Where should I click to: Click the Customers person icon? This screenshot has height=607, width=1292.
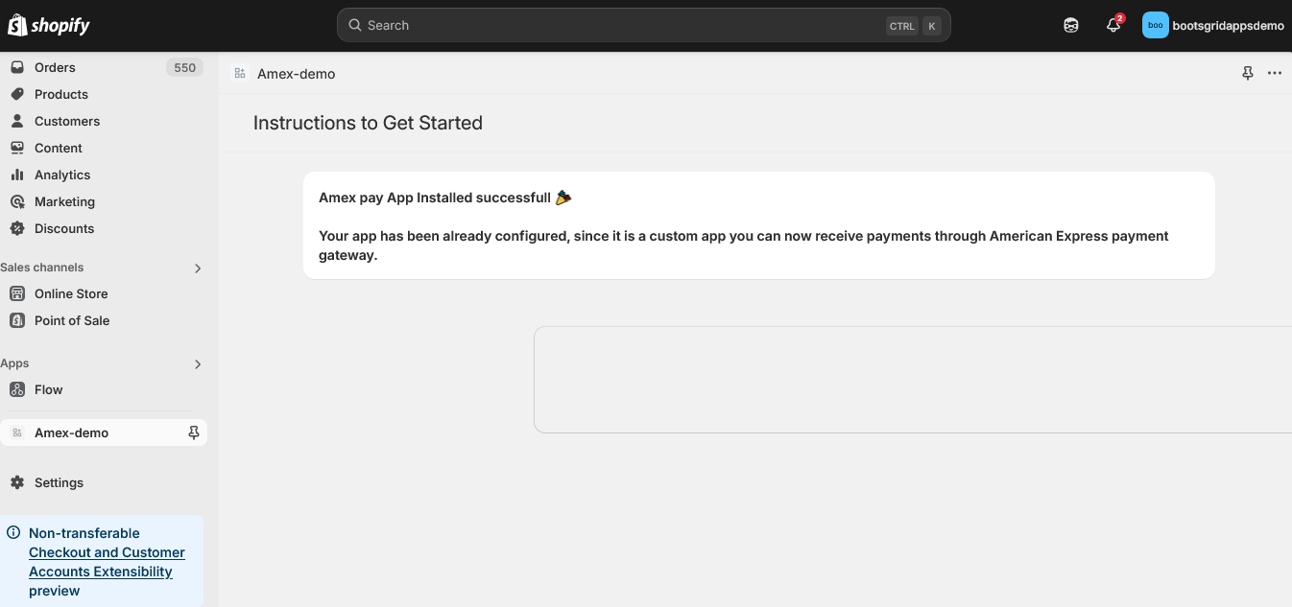point(17,121)
